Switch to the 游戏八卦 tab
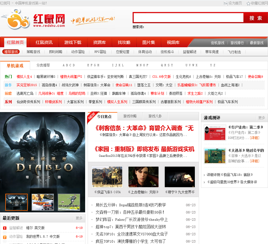Viewport: 268px width, 244px height. click(155, 116)
